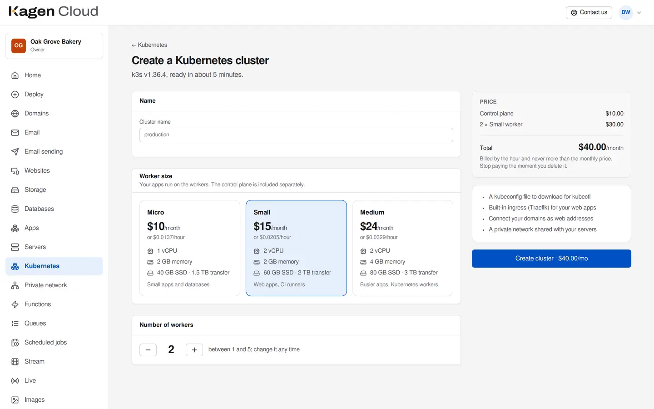Select the Micro worker size card
Screen dimensions: 654x409
(x=190, y=248)
